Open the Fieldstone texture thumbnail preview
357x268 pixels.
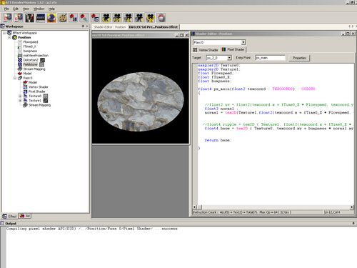[41, 64]
